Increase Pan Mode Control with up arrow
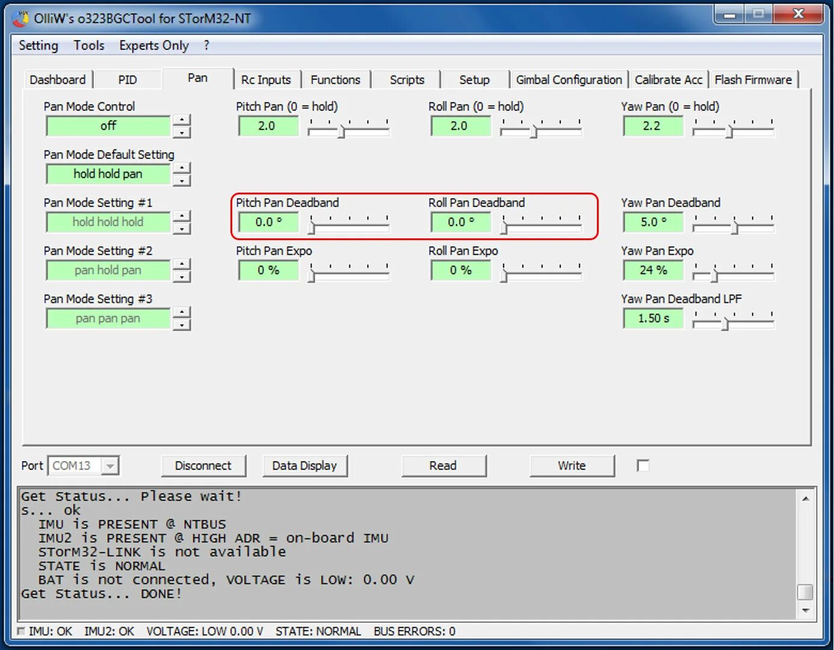834x650 pixels. pos(182,120)
